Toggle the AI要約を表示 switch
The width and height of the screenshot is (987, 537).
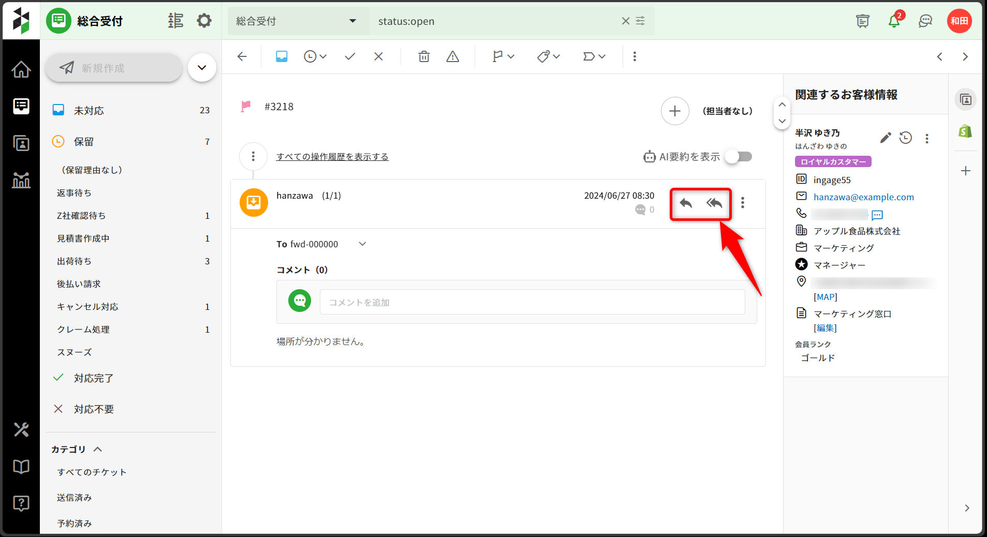coord(739,157)
